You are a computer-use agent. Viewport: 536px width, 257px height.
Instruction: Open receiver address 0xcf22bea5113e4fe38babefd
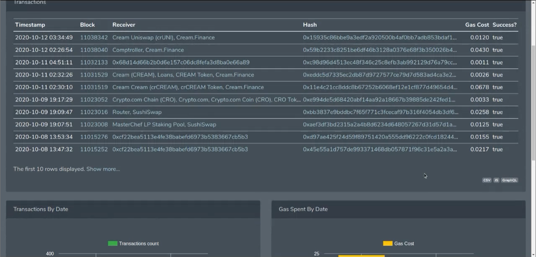pyautogui.click(x=180, y=136)
